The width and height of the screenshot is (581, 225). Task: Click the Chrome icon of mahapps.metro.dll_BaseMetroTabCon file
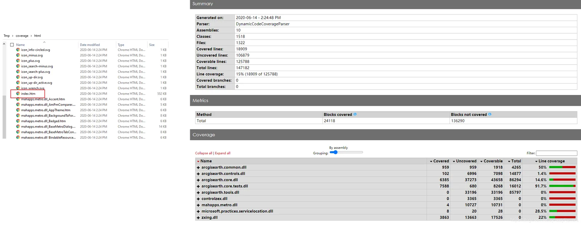18,132
